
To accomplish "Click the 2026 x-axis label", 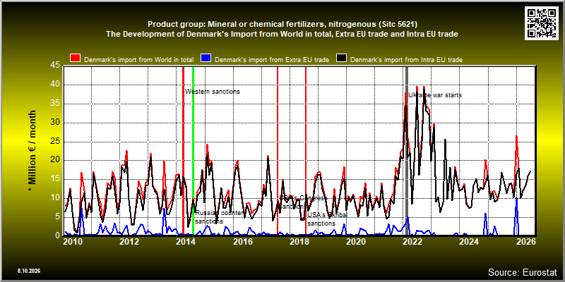I will click(x=525, y=241).
